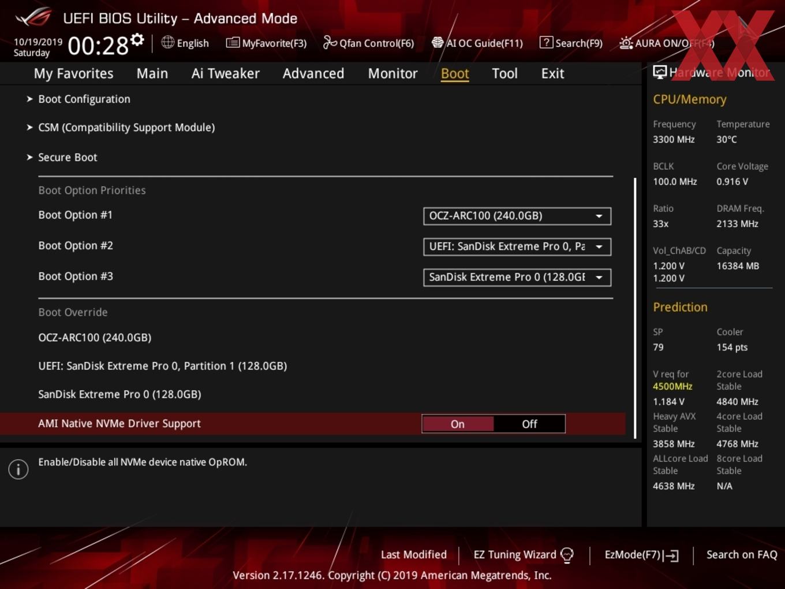Select the Boot Option #1 label

(x=76, y=215)
